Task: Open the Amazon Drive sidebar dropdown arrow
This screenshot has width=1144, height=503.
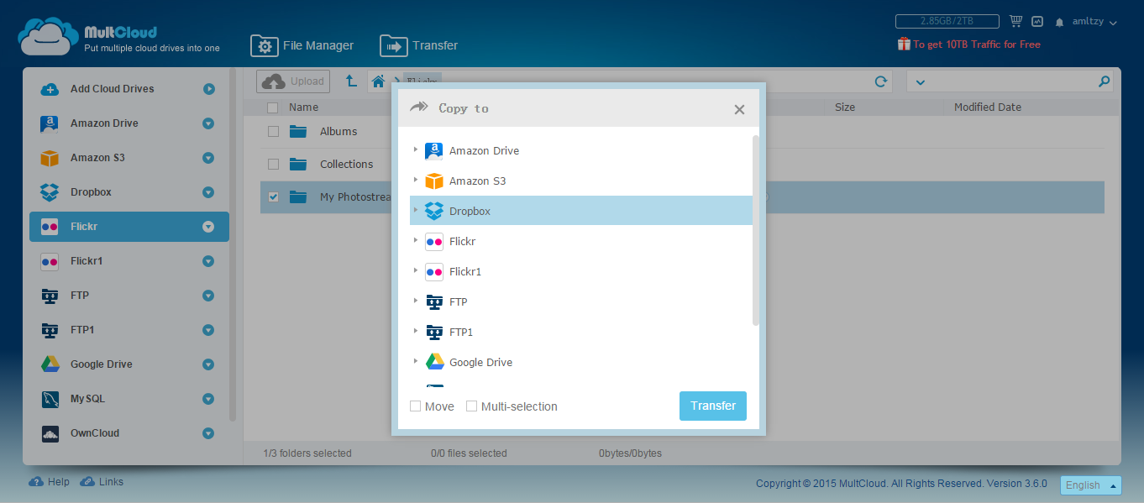Action: [208, 123]
